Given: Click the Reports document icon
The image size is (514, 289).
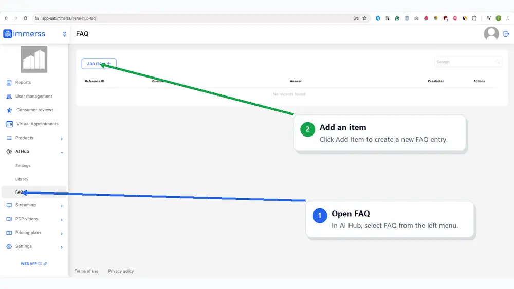Looking at the screenshot, I should tap(9, 83).
